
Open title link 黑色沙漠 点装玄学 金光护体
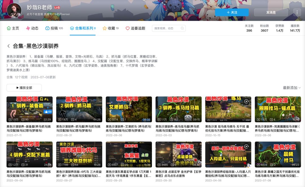[x=178, y=173]
